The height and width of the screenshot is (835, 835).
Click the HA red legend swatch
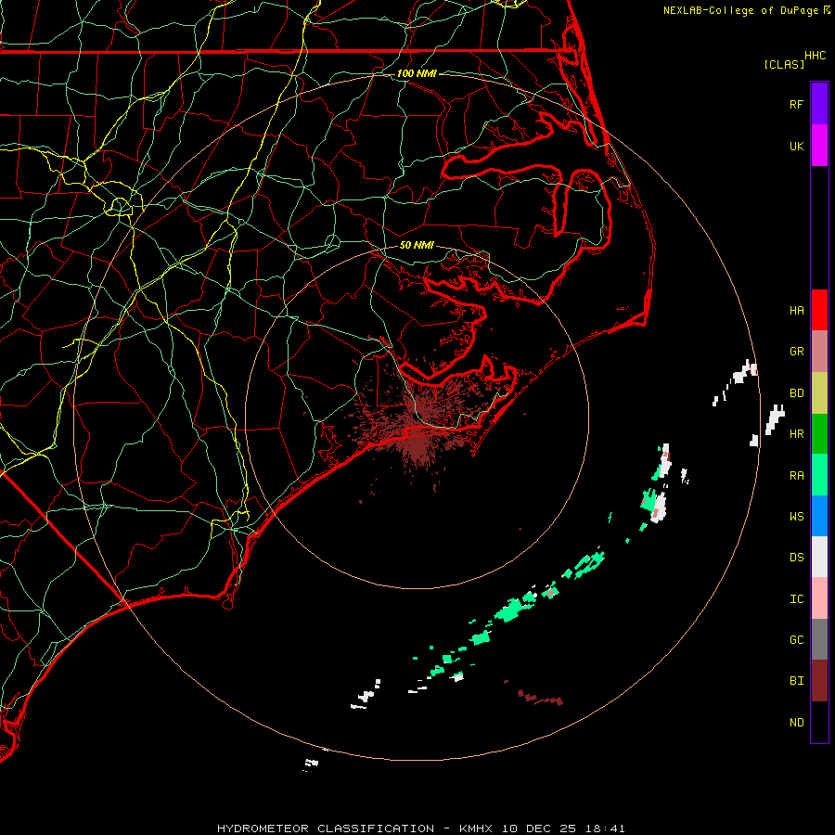click(x=819, y=310)
